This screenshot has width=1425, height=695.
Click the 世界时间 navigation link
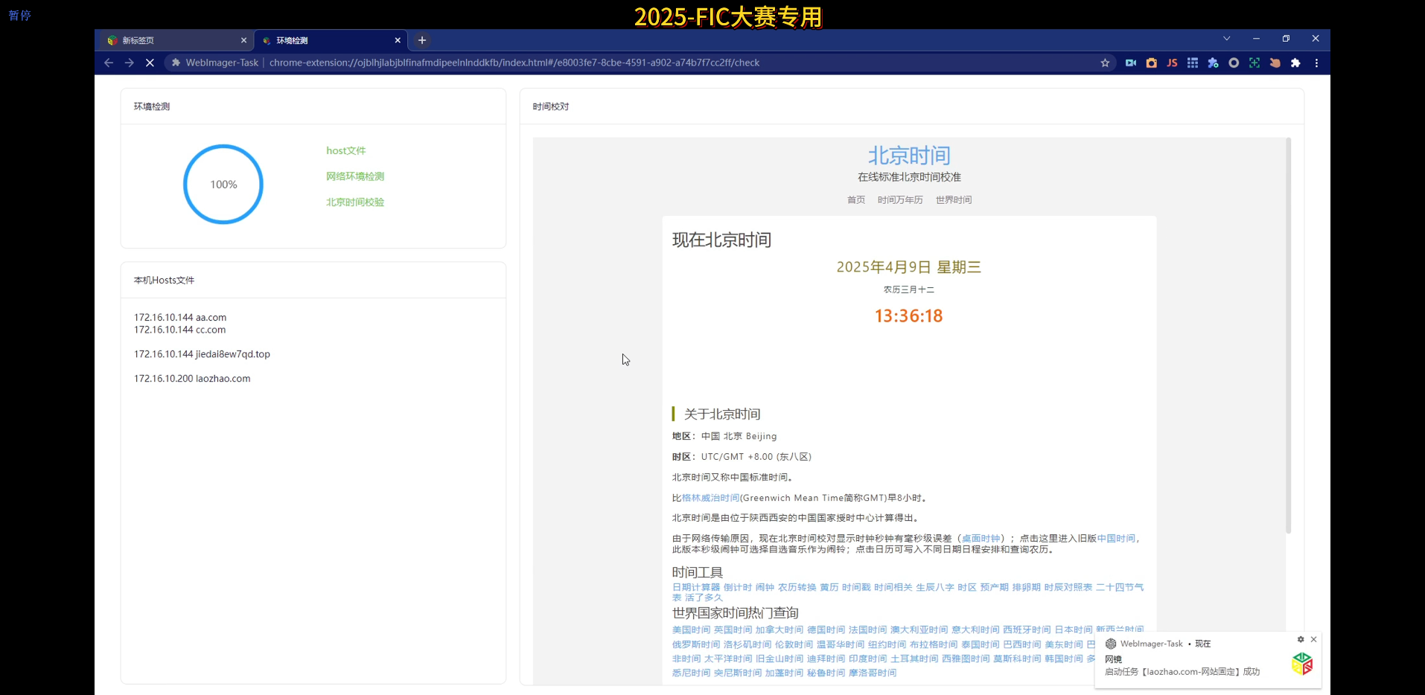point(953,199)
